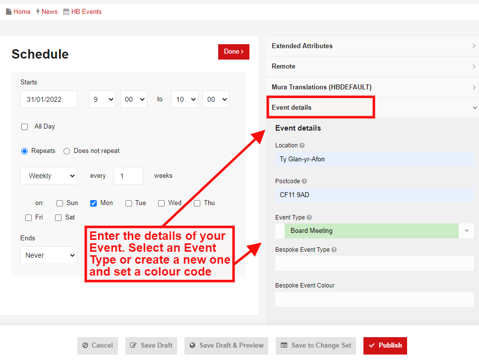Click the help icon next to Postcode
Image resolution: width=479 pixels, height=361 pixels.
(305, 181)
